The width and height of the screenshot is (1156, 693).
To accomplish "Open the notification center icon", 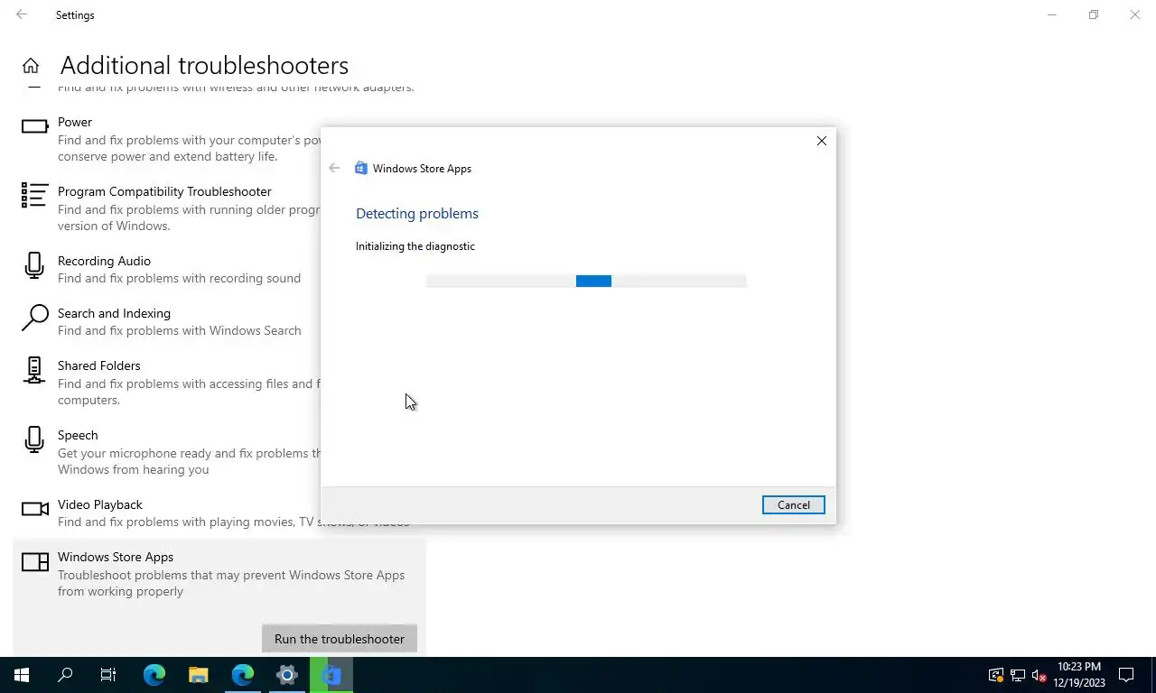I will point(1126,675).
